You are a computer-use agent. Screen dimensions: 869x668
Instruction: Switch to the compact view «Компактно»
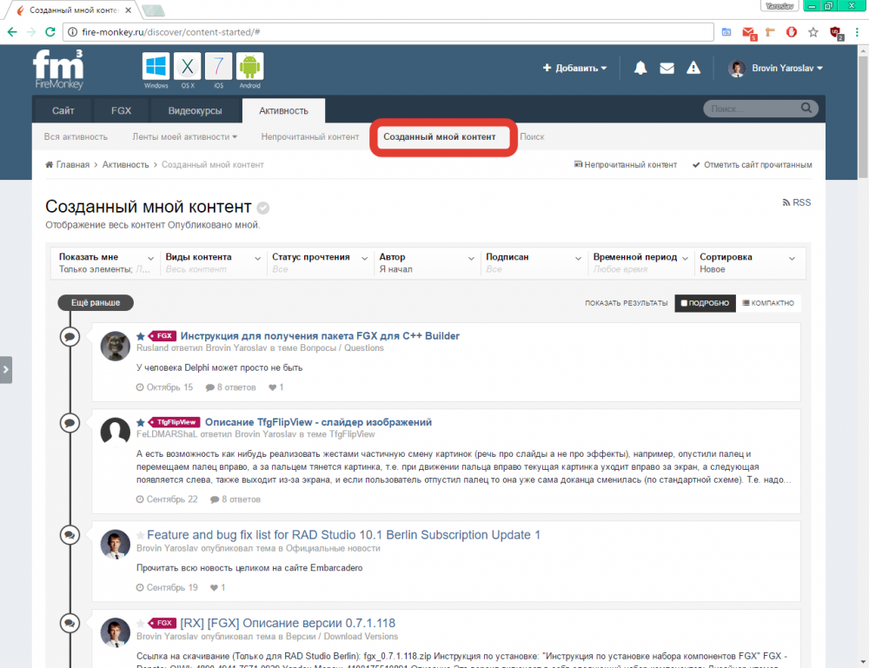768,303
